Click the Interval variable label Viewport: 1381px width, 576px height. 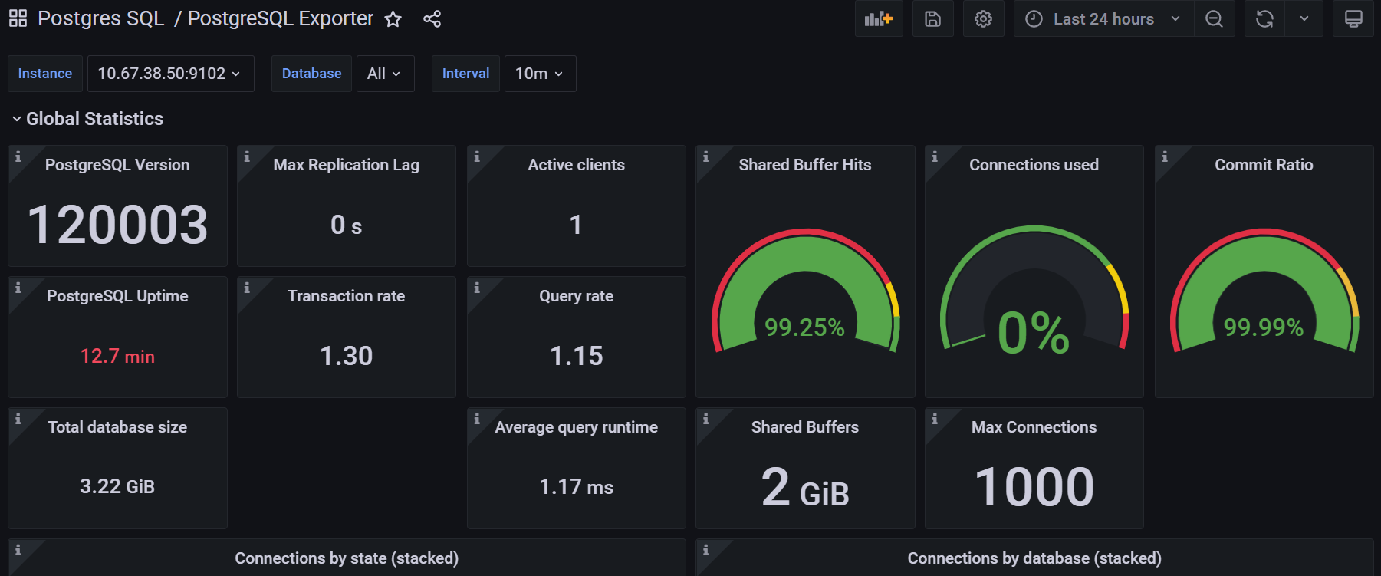pos(465,74)
